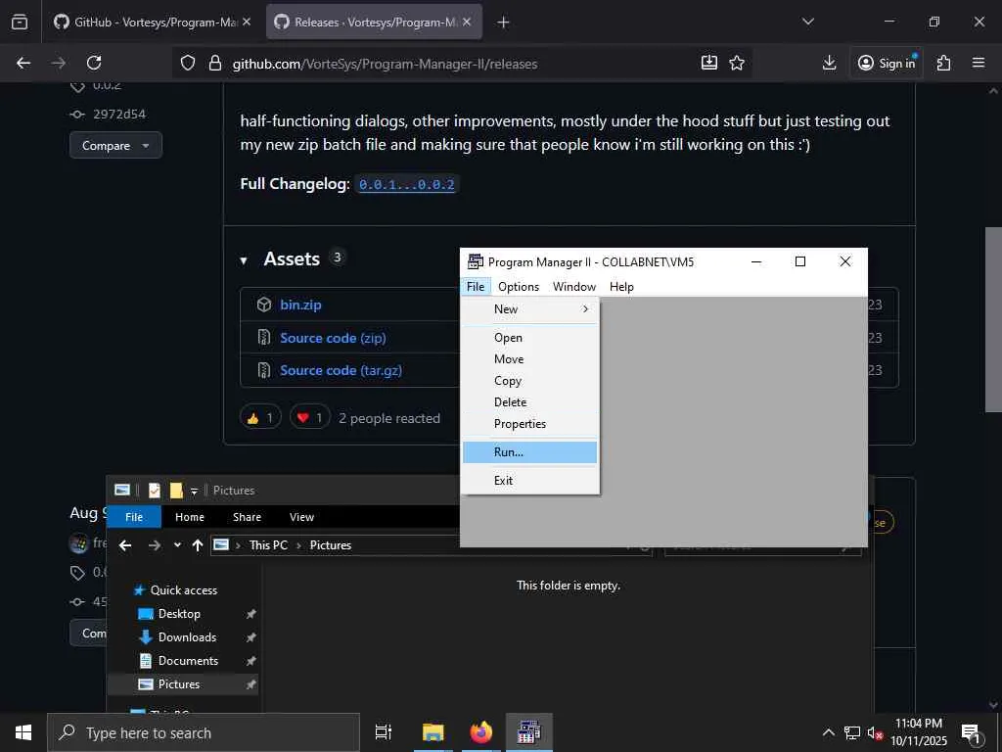
Task: Open the Firefox downloads panel
Action: (x=829, y=63)
